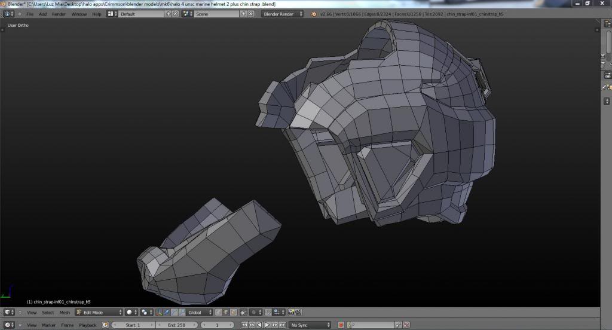Open the Blender Render engine dropdown
This screenshot has width=612, height=330.
(x=282, y=14)
